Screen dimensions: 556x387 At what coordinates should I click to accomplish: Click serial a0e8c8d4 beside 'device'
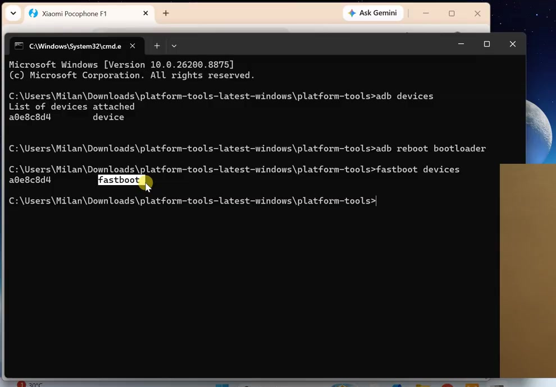(30, 117)
